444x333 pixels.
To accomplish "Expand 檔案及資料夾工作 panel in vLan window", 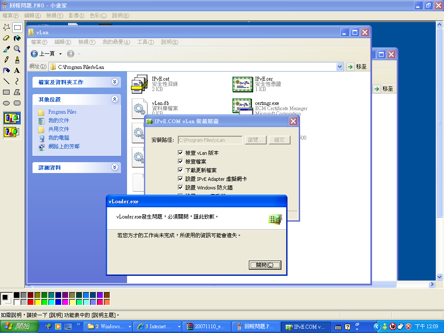I will [x=114, y=82].
